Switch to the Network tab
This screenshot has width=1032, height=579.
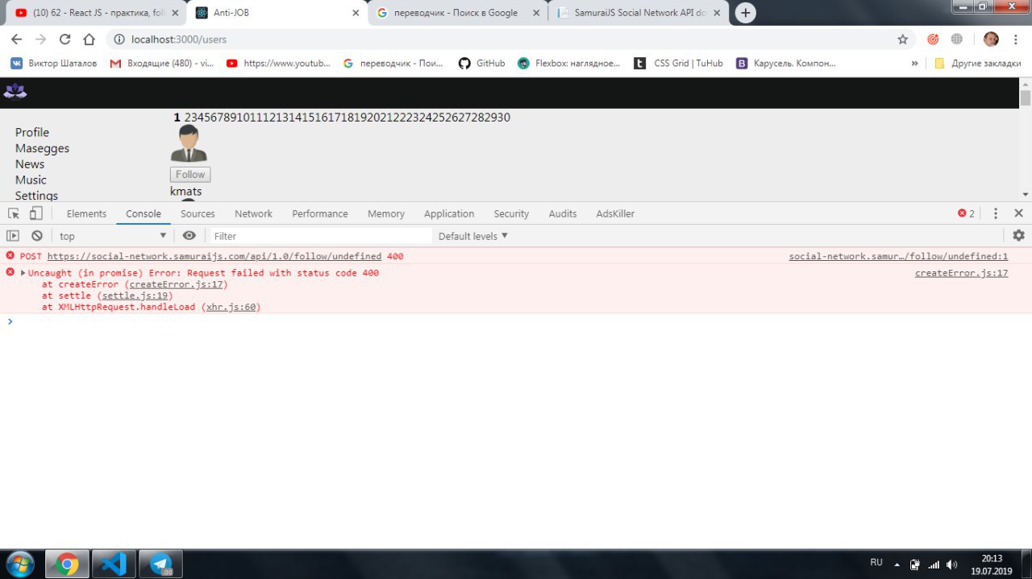pos(253,213)
